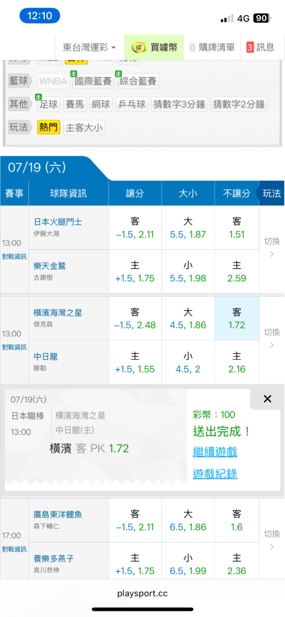The image size is (285, 617).
Task: Click the 玩法 column header arrow
Action: pyautogui.click(x=271, y=193)
